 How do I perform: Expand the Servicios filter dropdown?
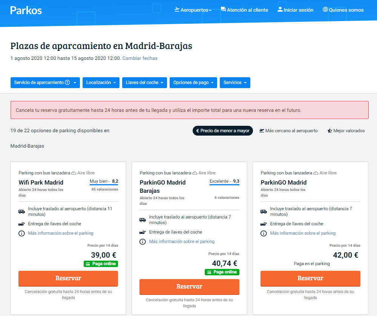coord(235,82)
